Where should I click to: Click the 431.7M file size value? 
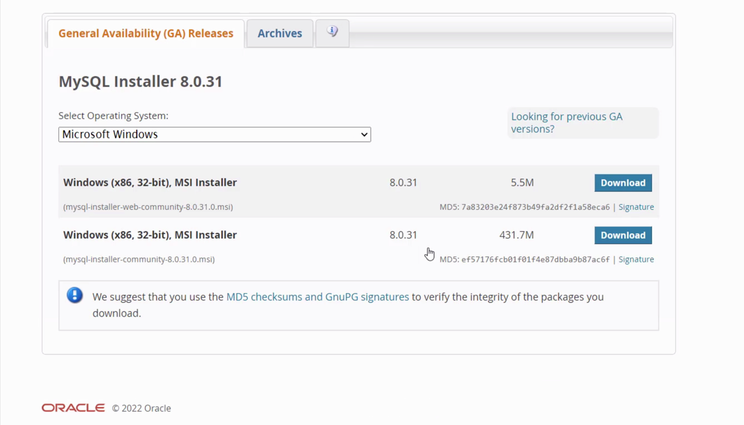coord(516,235)
